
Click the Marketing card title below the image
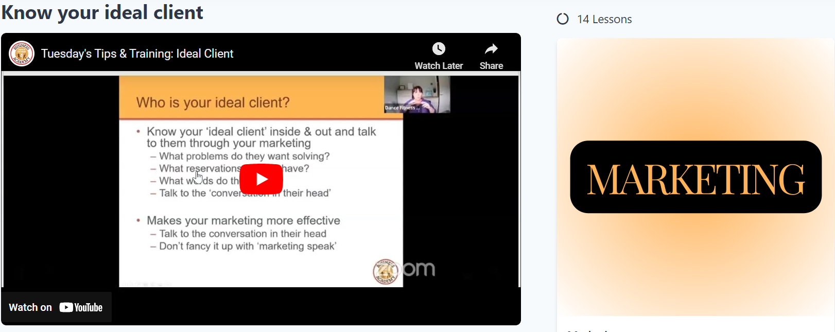click(587, 330)
